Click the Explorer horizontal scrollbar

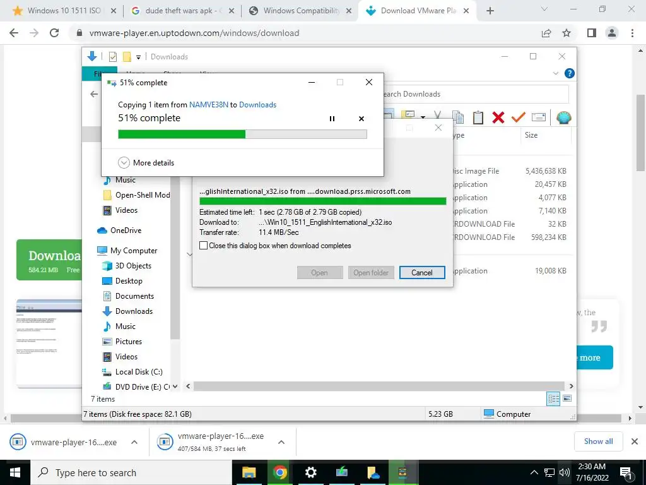coord(379,386)
